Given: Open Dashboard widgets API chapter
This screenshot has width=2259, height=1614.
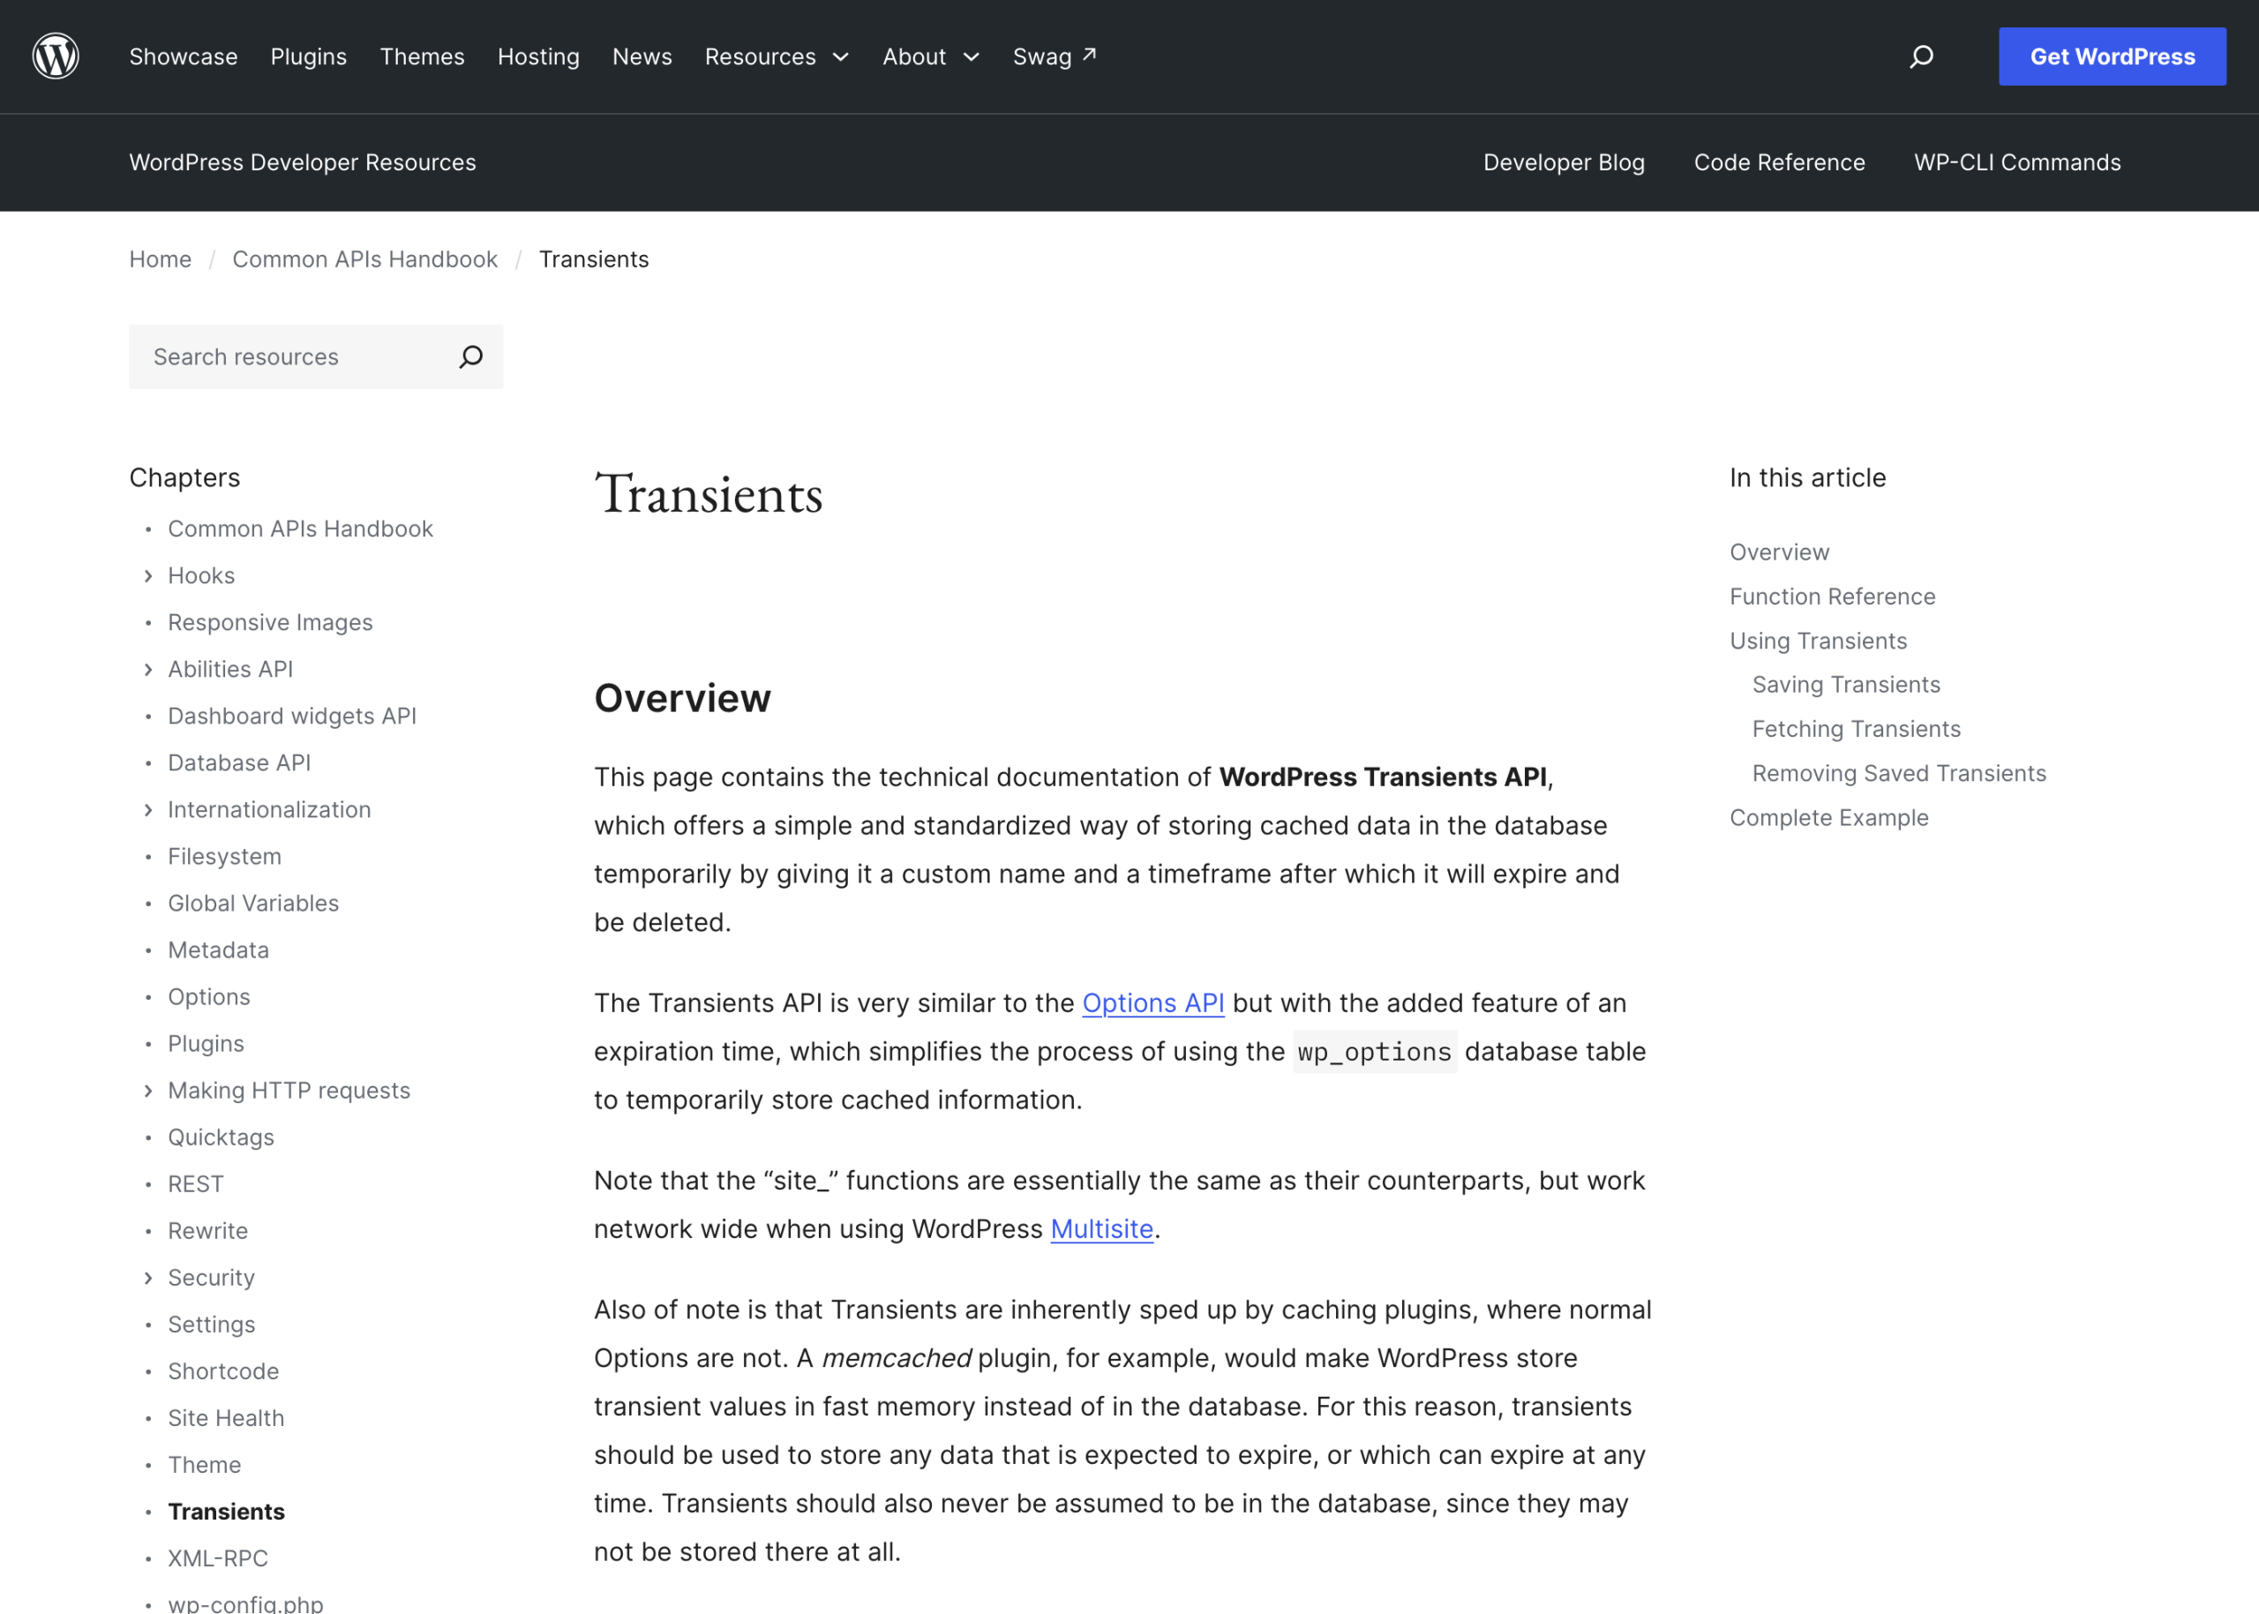Looking at the screenshot, I should (x=292, y=716).
